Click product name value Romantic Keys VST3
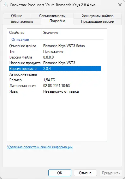Image resolution: width=125 pixels, height=179 pixels. click(x=59, y=63)
